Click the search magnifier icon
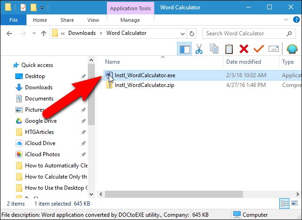 tap(289, 34)
